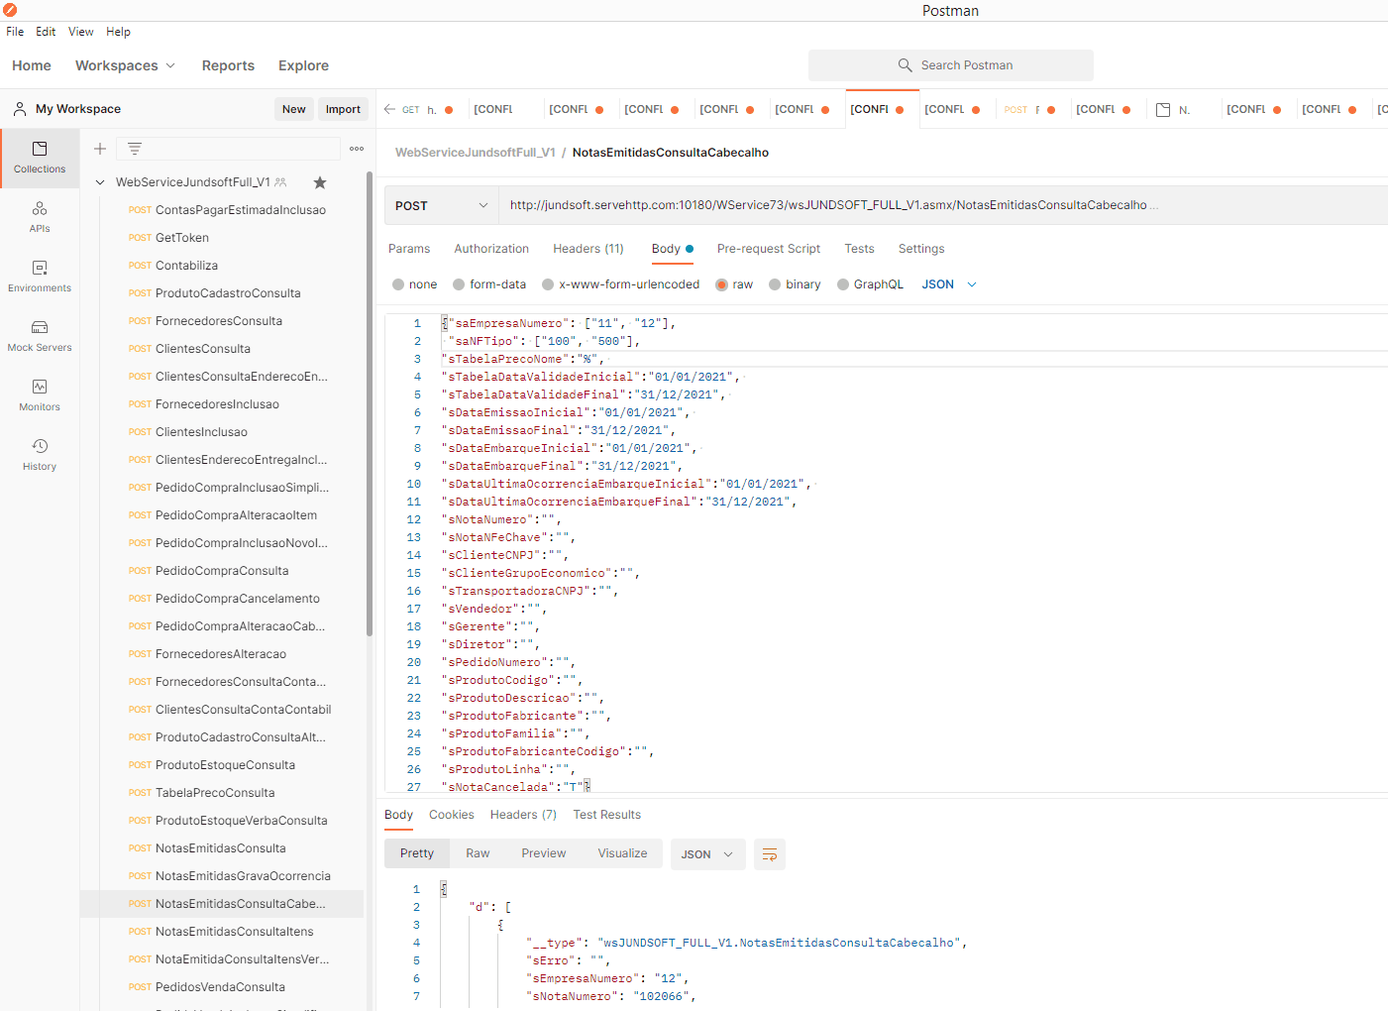1388x1011 pixels.
Task: Open the Collections sidebar panel
Action: tap(40, 157)
